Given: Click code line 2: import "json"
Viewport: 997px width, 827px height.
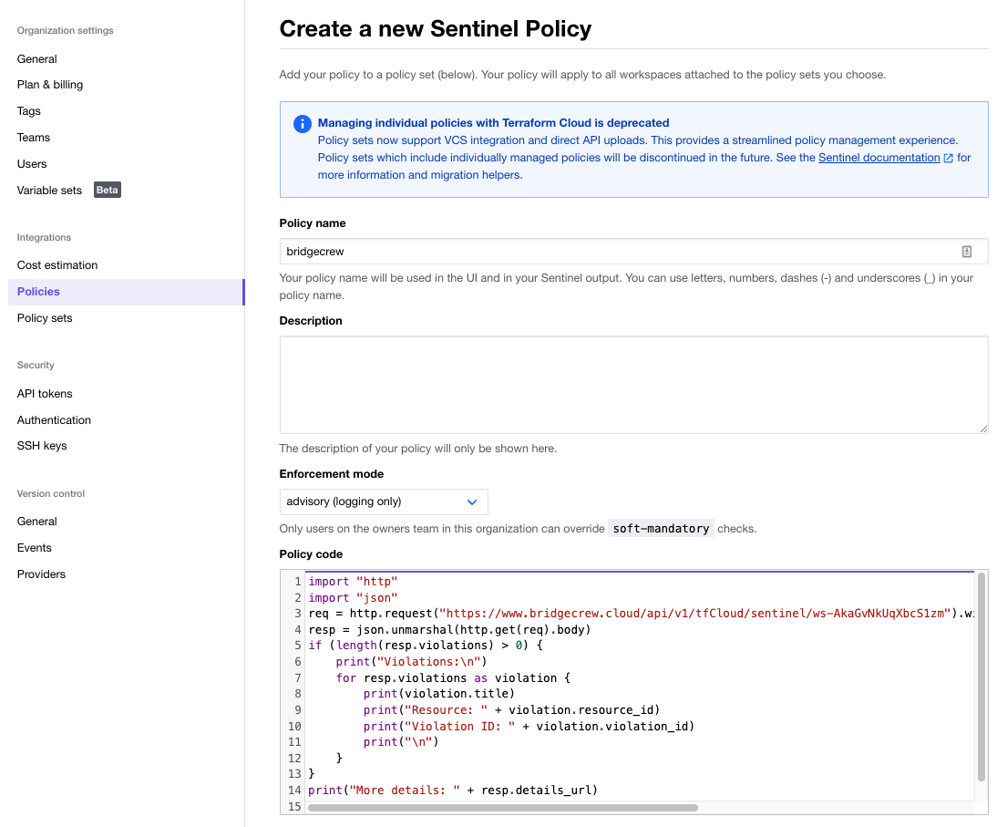Looking at the screenshot, I should pos(353,598).
